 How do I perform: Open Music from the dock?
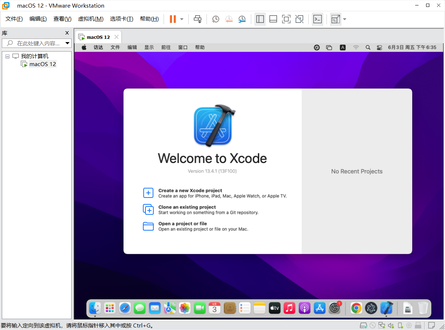(x=289, y=308)
